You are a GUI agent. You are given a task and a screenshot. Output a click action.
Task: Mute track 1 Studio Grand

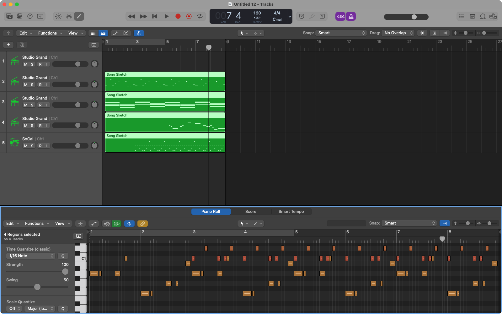[x=26, y=64]
